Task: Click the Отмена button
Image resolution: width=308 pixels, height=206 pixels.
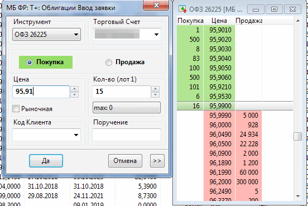Action: 125,161
